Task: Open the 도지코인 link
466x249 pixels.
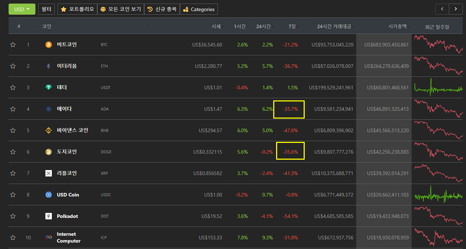Action: (67, 152)
